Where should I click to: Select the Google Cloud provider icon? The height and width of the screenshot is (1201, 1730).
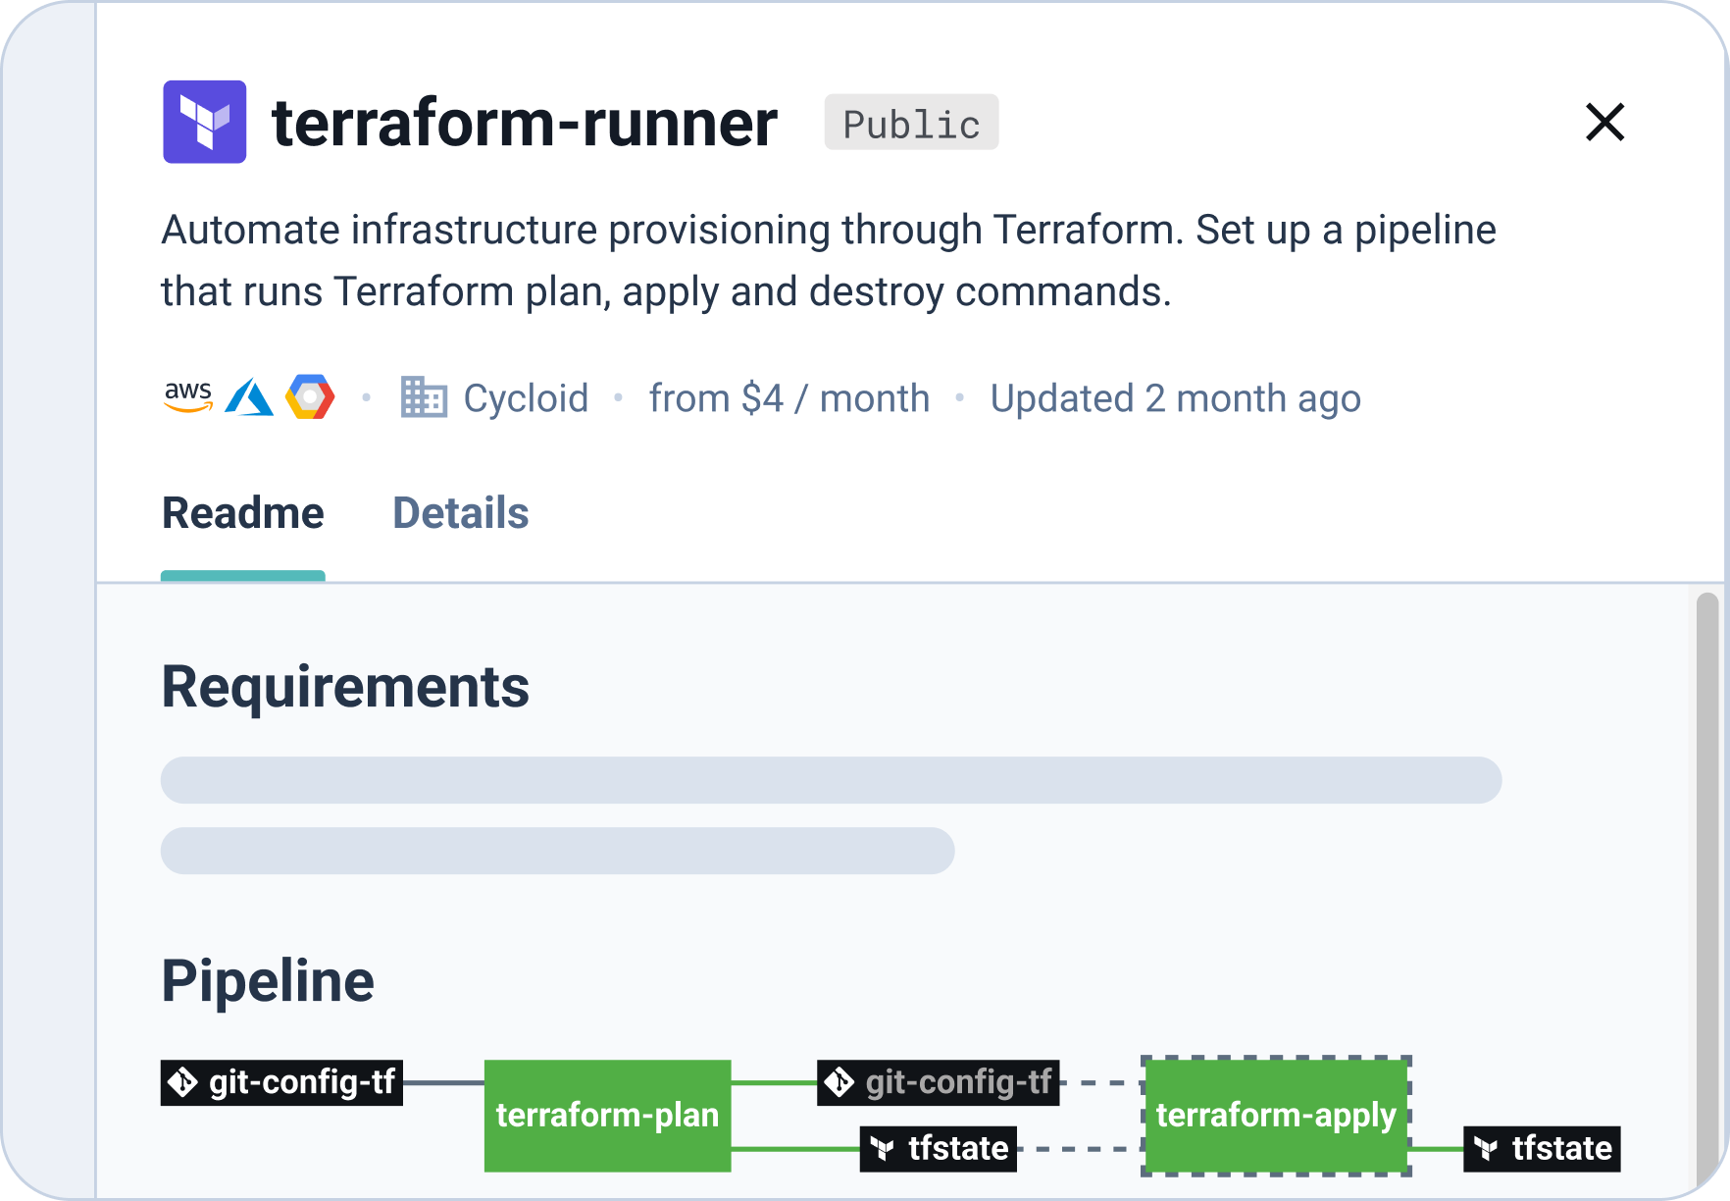(310, 396)
